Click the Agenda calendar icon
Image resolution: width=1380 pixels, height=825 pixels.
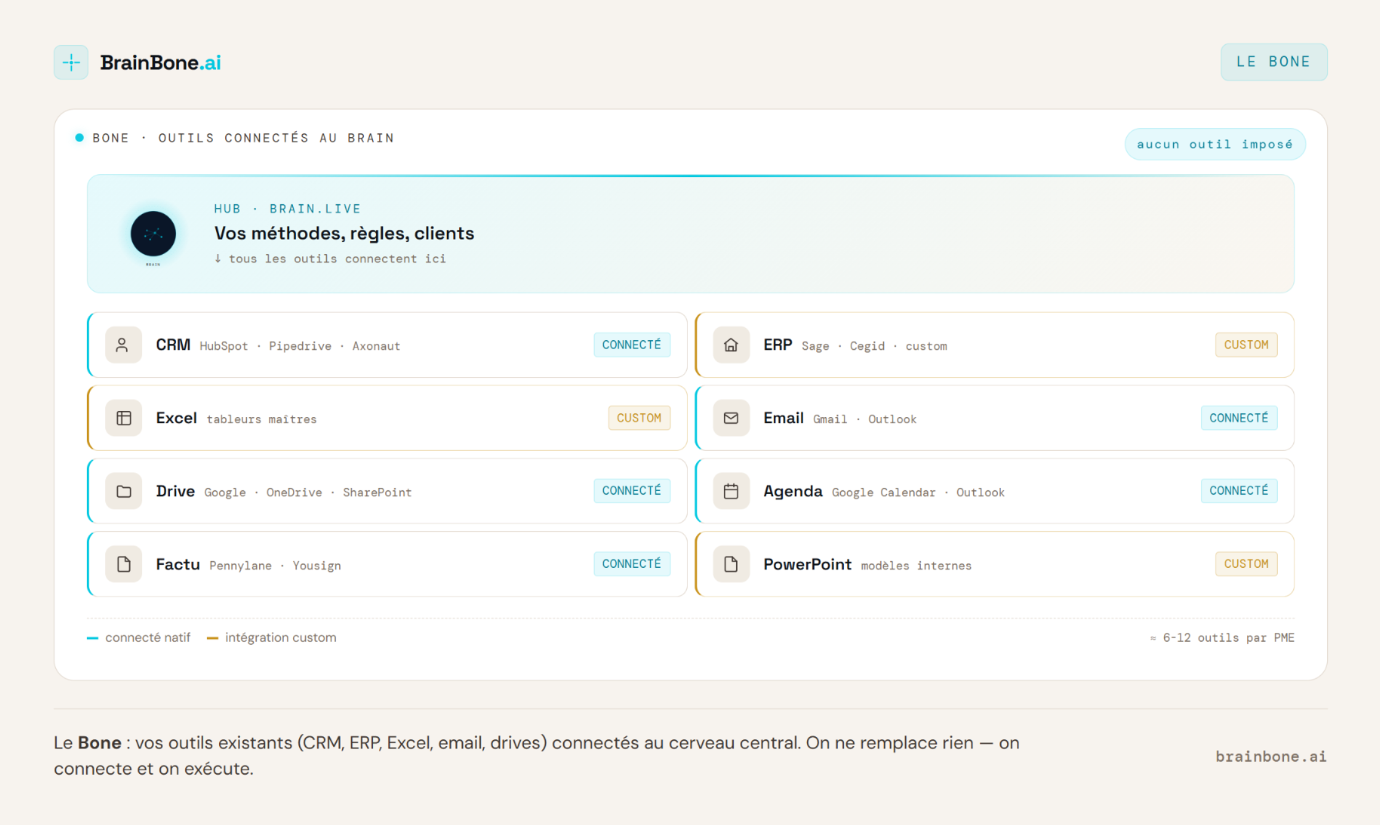pos(731,491)
